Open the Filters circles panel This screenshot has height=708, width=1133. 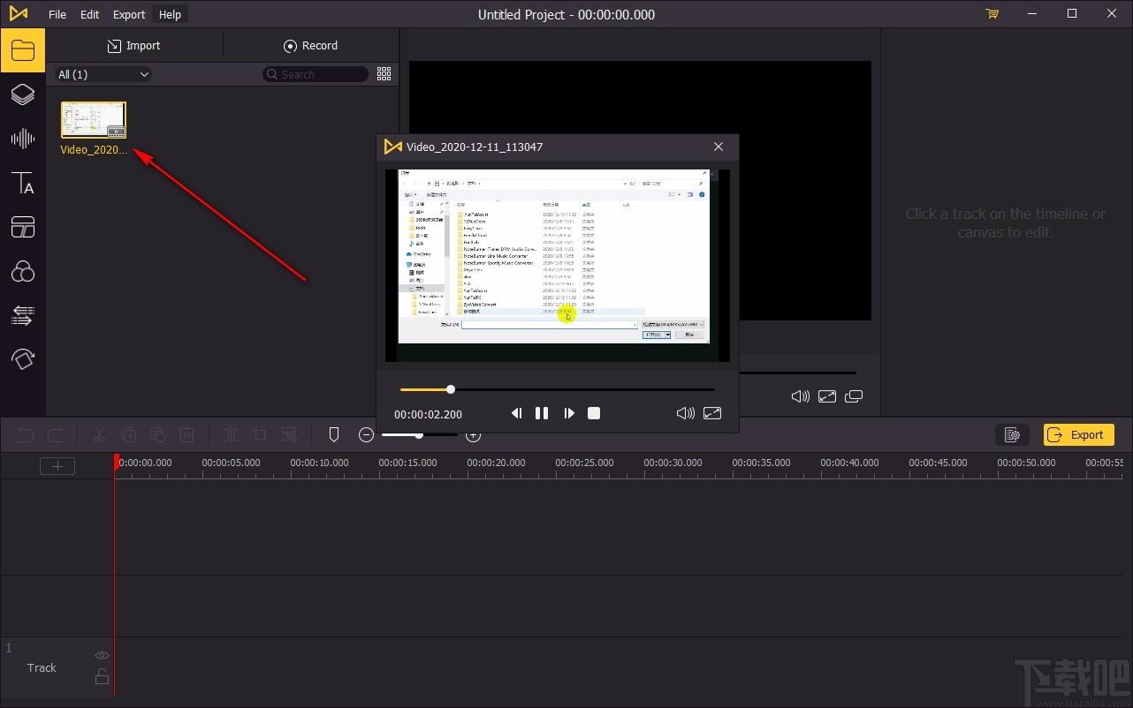(22, 271)
